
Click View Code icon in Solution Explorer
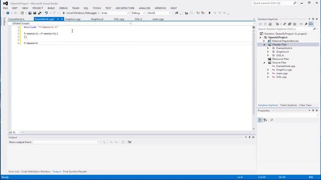pos(301,24)
